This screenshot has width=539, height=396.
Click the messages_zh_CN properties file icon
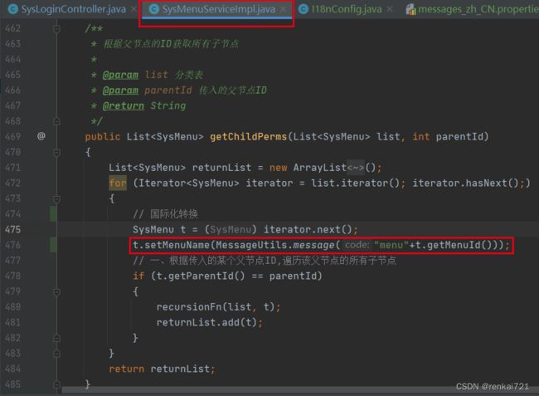point(410,10)
